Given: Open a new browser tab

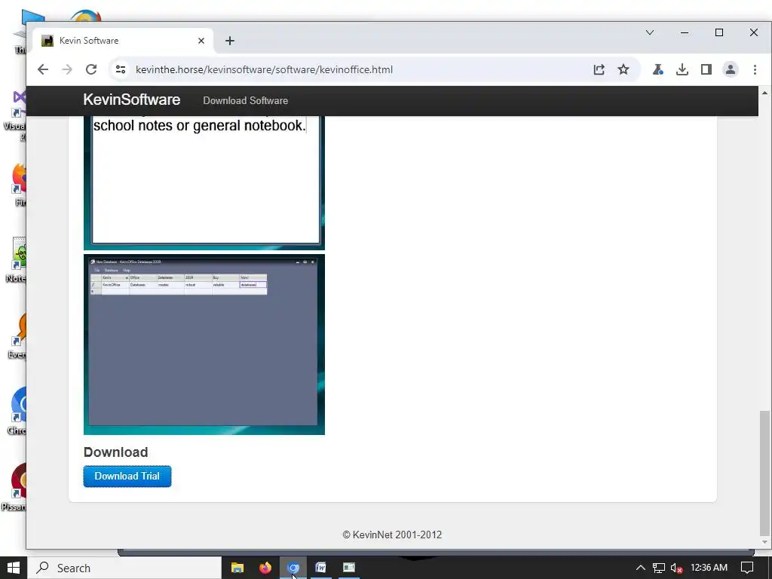Looking at the screenshot, I should pos(229,41).
